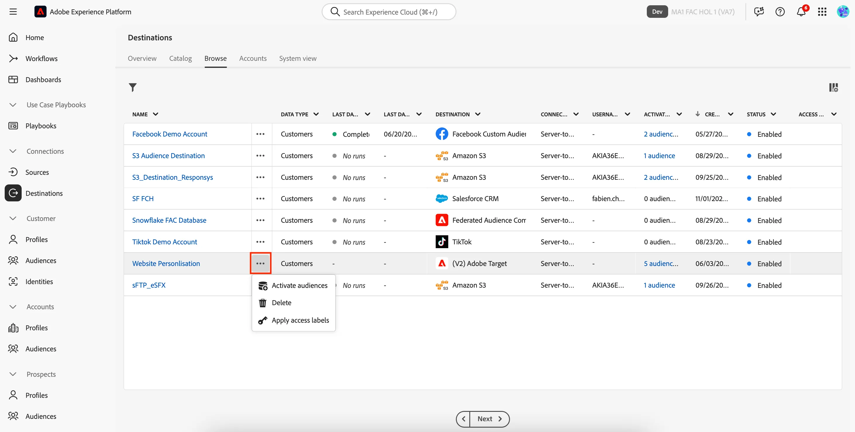Open the Website Personlisation destination link

(166, 263)
